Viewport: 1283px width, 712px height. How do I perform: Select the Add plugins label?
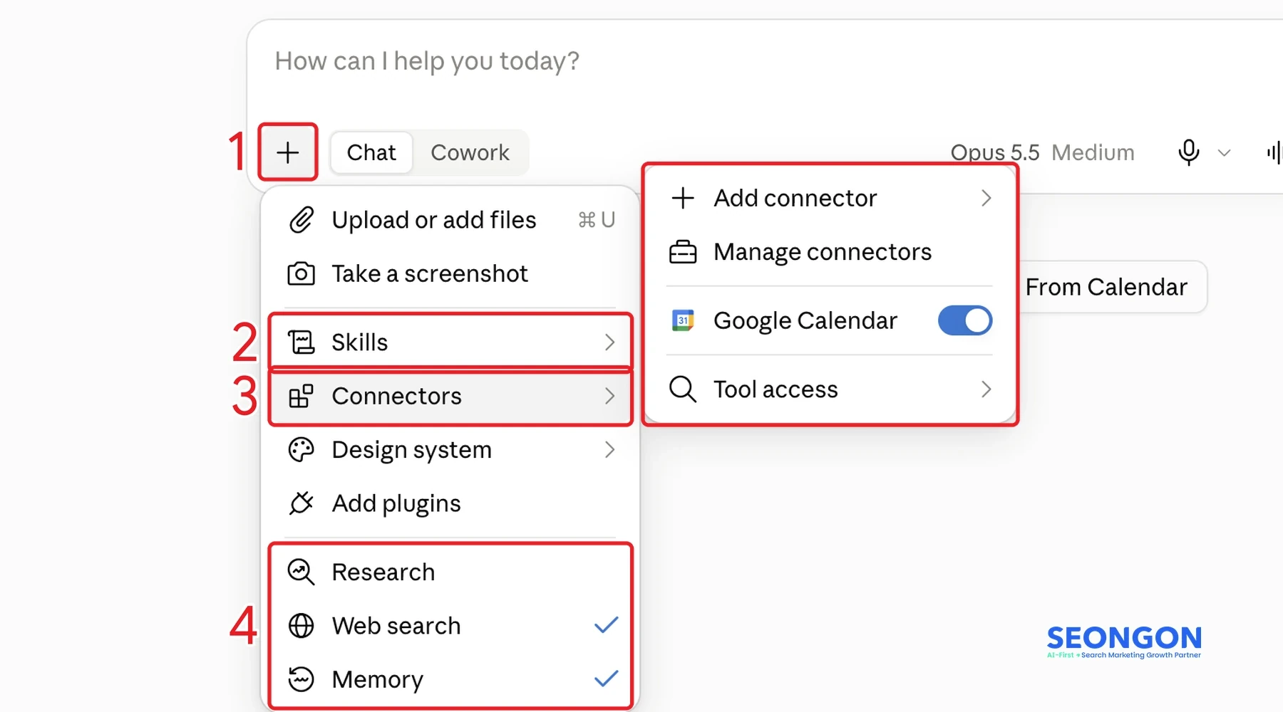coord(396,503)
